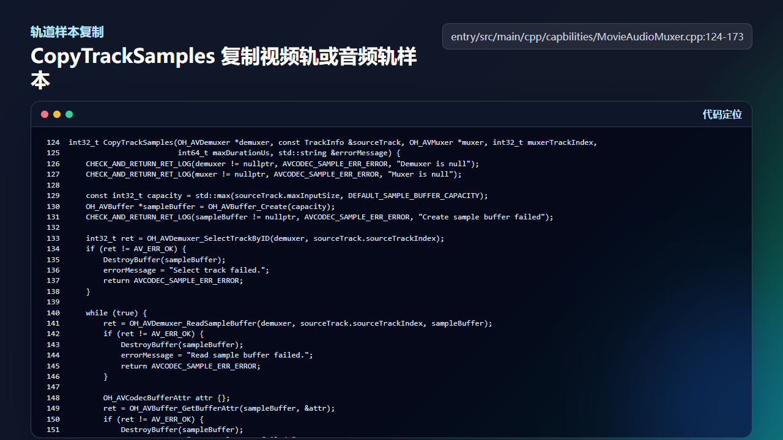Click "if (ret != AV_ERR_OK)" on line 134

click(132, 249)
